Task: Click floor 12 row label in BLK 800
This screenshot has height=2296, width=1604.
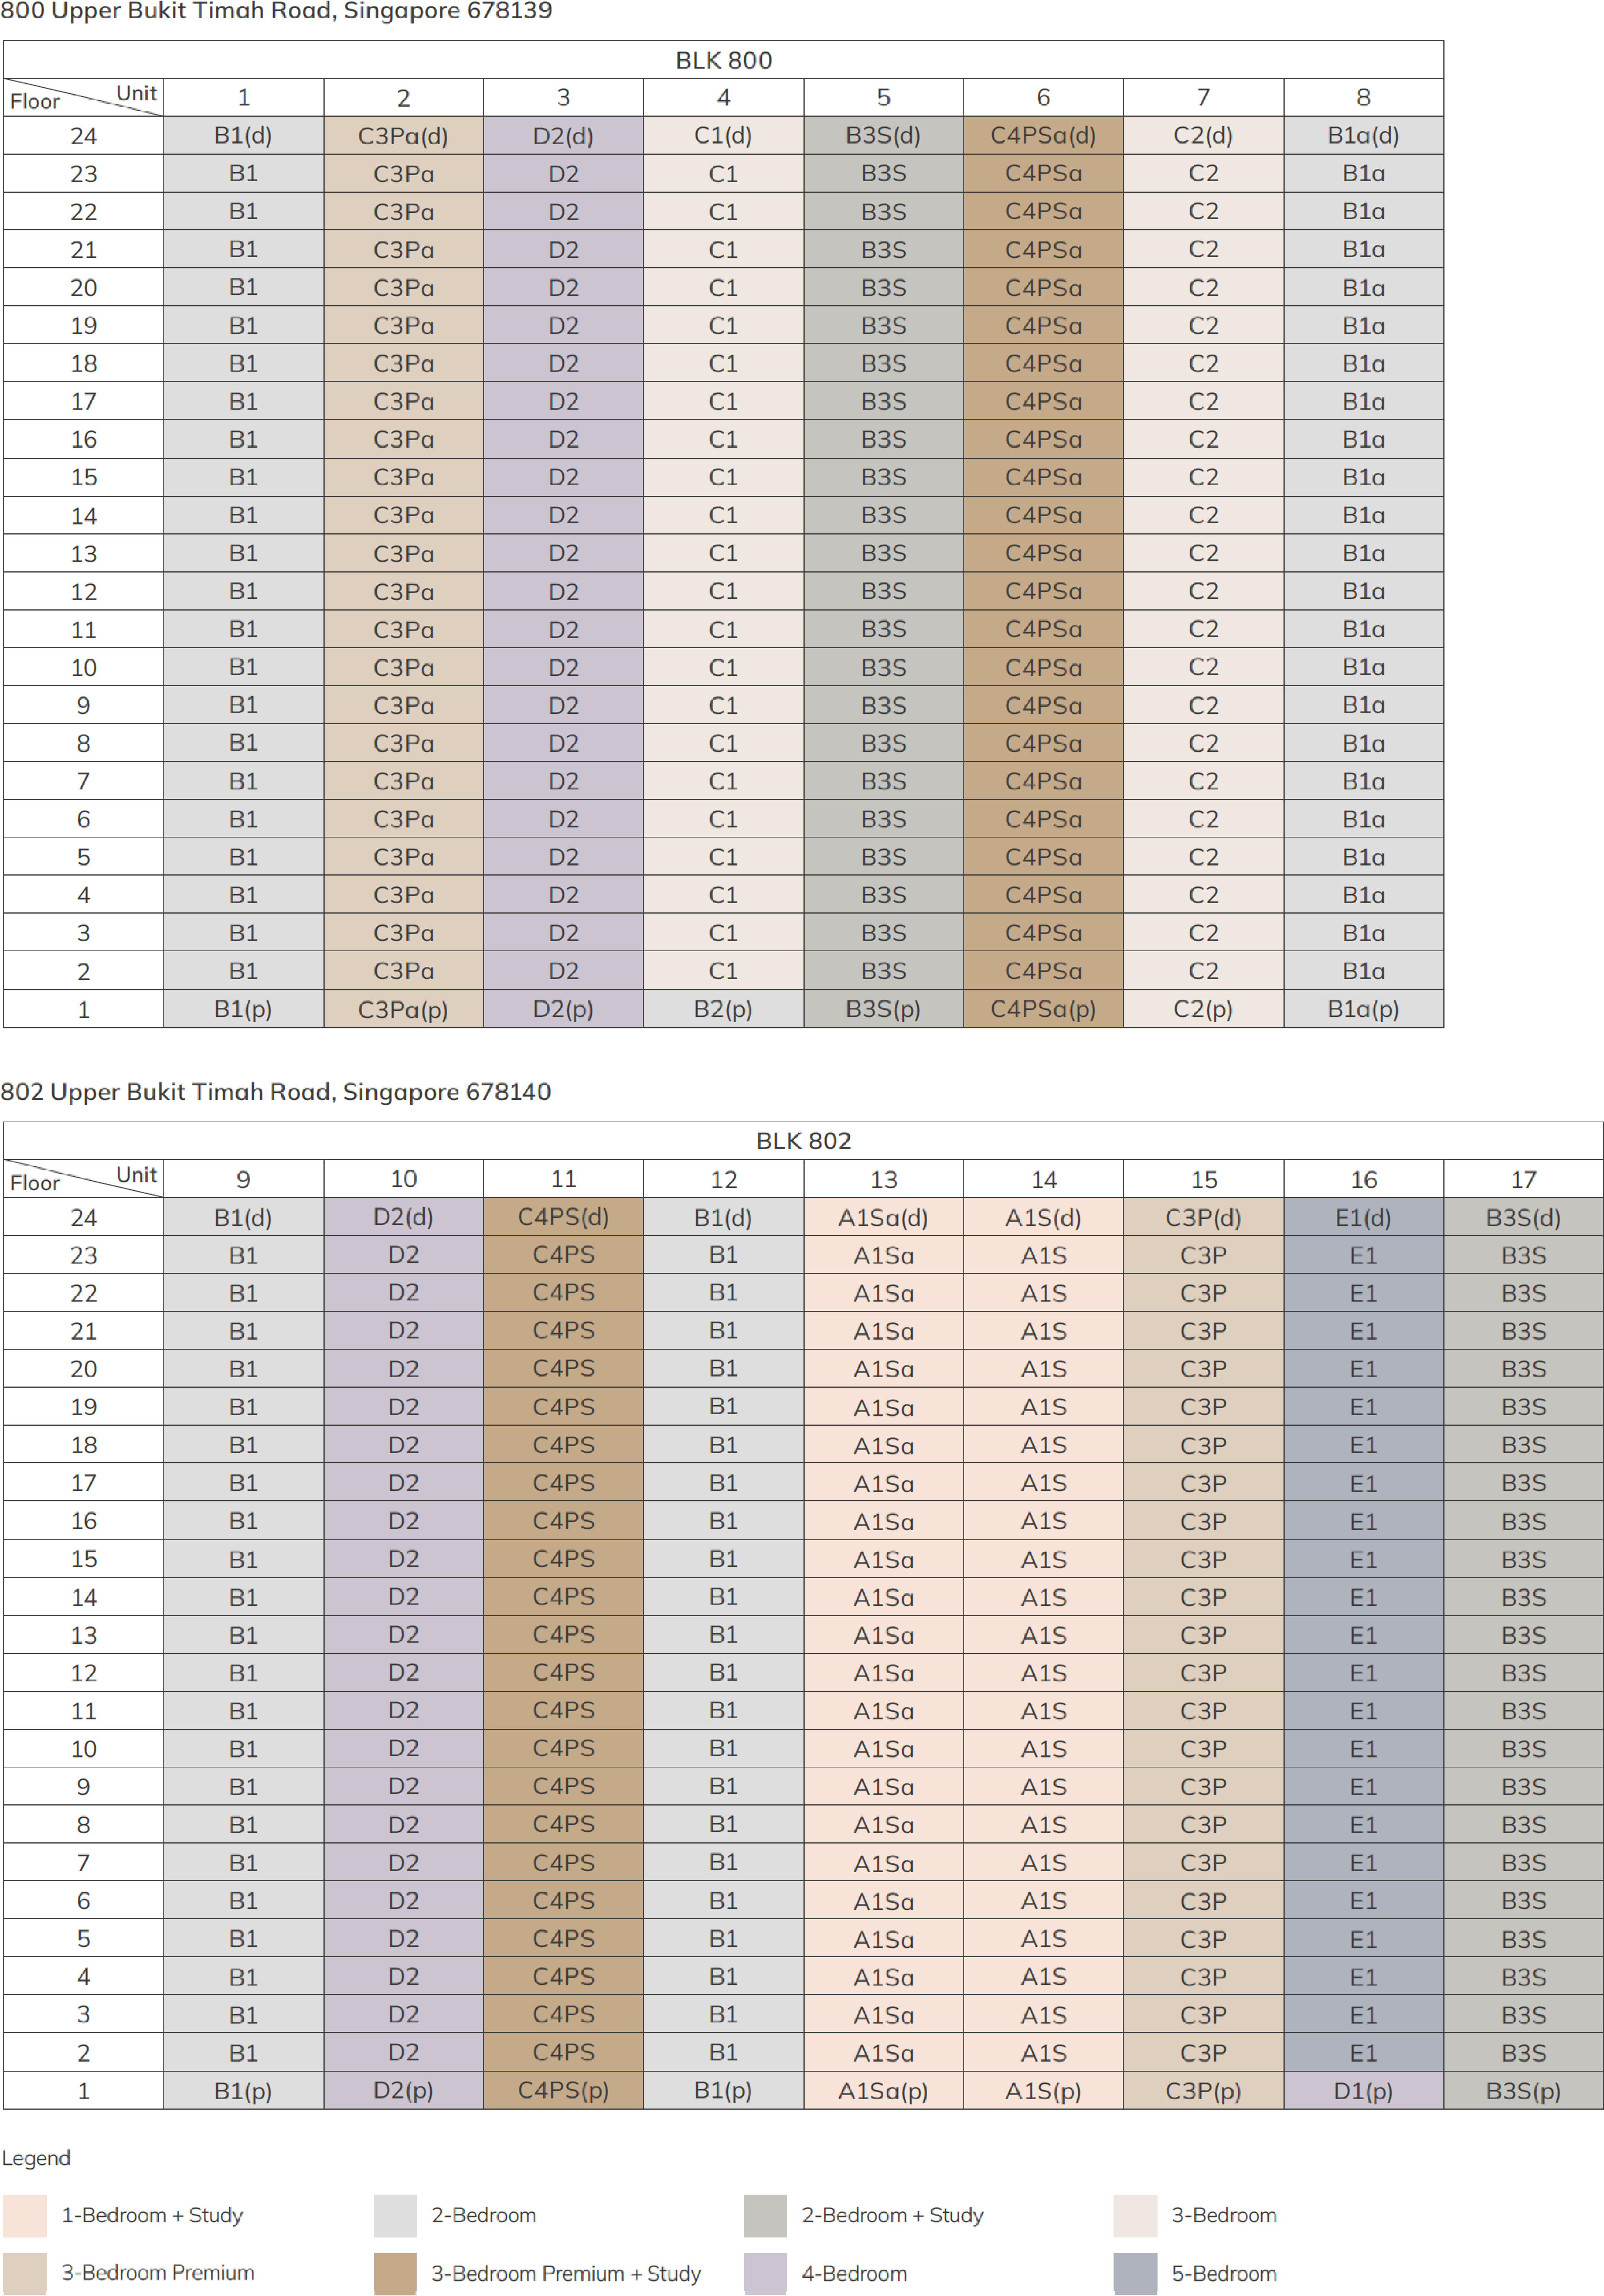Action: pyautogui.click(x=83, y=591)
